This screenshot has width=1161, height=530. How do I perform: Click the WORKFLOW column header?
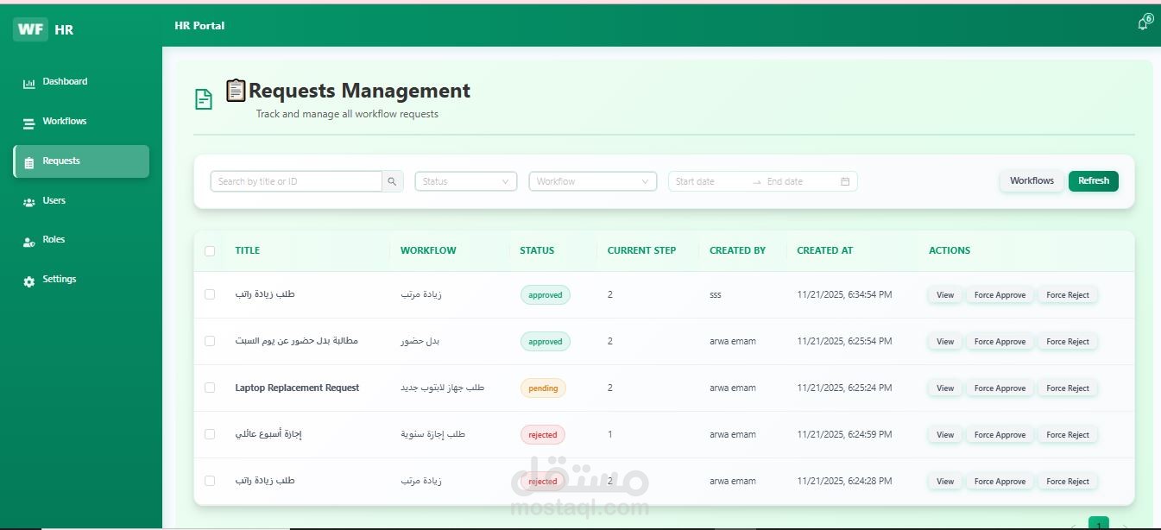click(x=428, y=250)
